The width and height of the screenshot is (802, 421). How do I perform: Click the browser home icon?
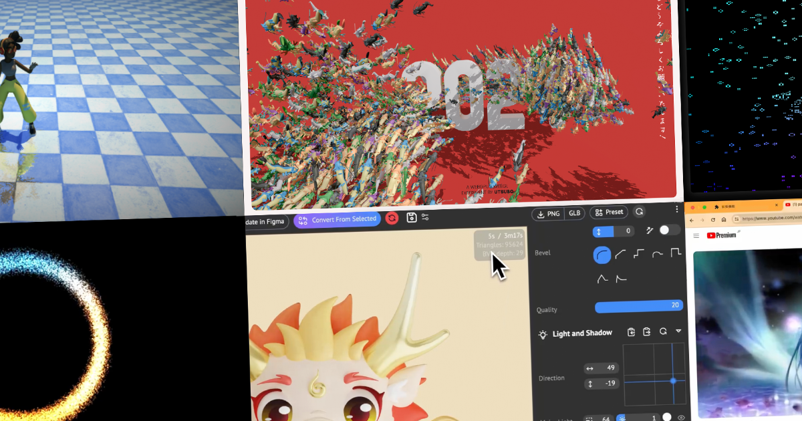724,219
